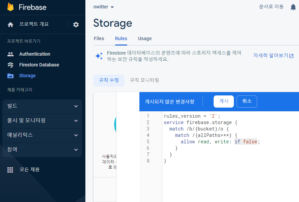Click the Authentication people icon
Image resolution: width=299 pixels, height=202 pixels.
tap(10, 54)
